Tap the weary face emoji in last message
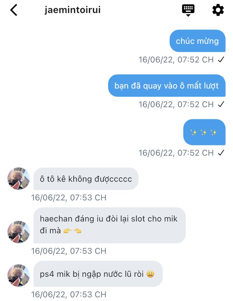The height and width of the screenshot is (301, 233). click(150, 274)
